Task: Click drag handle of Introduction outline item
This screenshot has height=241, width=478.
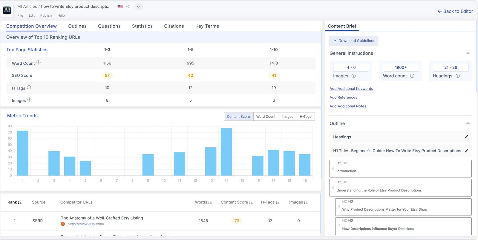Action: coord(333,169)
